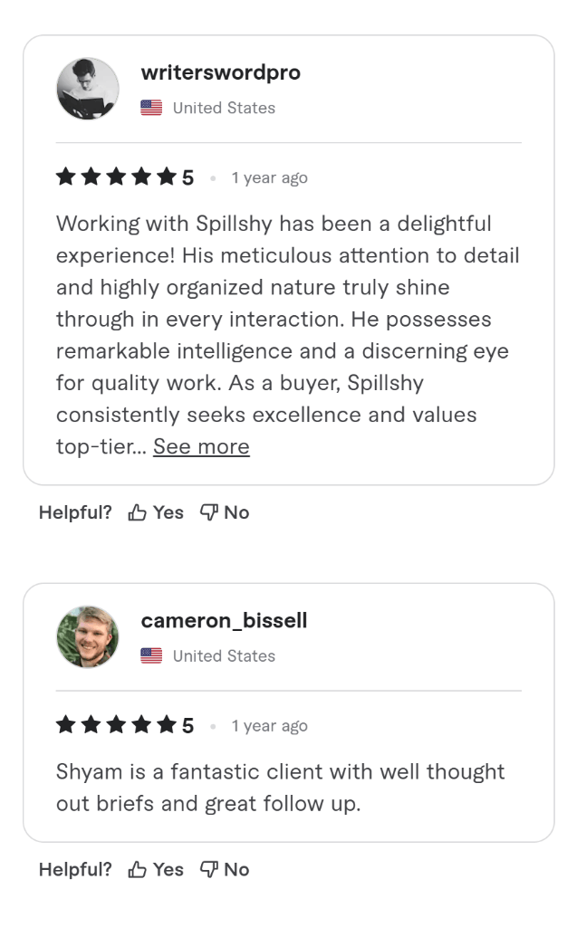Expand the truncated review via See more

point(201,446)
